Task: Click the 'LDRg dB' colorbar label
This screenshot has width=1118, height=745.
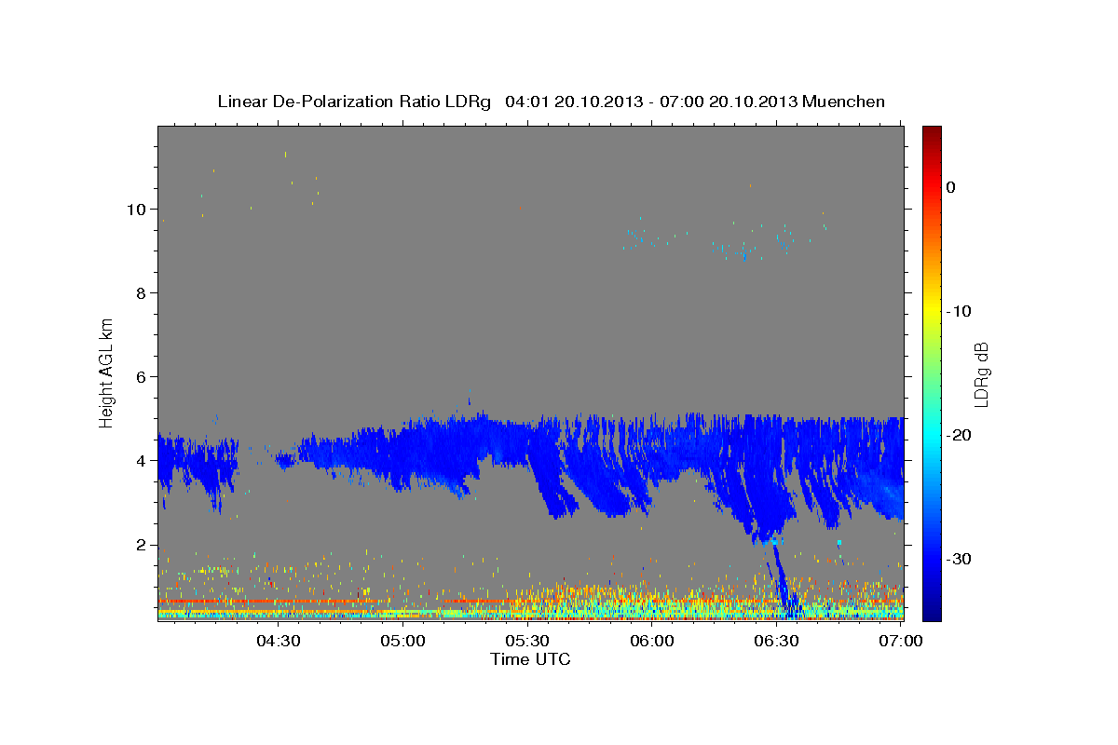Action: pos(981,374)
